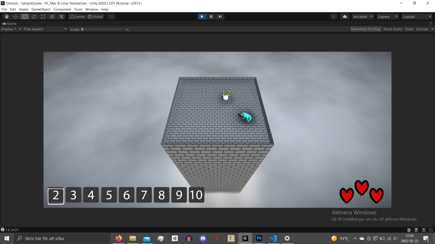The width and height of the screenshot is (435, 244).
Task: Click the cyan player character
Action: click(x=245, y=117)
